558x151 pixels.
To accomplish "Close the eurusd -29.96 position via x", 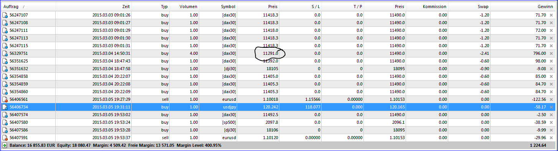I will tap(551, 138).
